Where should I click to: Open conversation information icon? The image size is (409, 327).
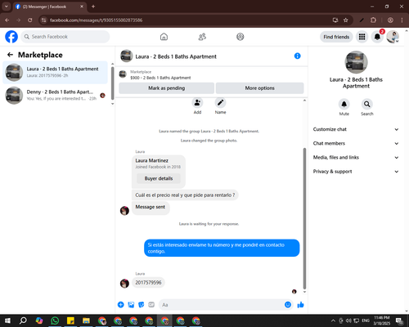298,56
